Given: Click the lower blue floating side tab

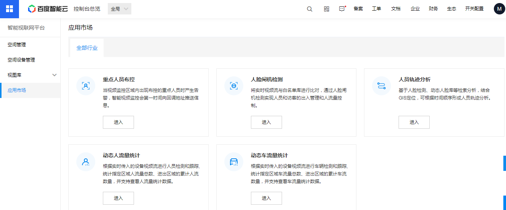Looking at the screenshot, I should (x=504, y=203).
